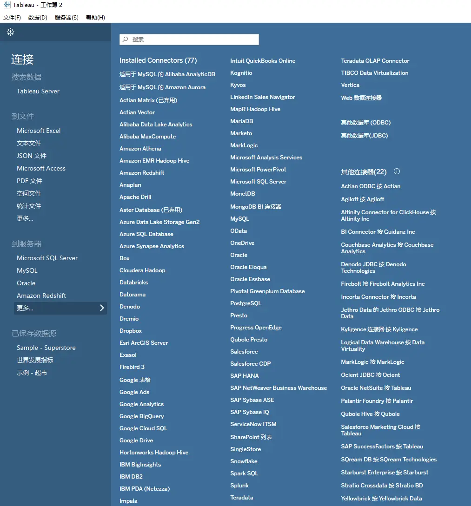Choose IBM DB2 connector

(x=131, y=477)
